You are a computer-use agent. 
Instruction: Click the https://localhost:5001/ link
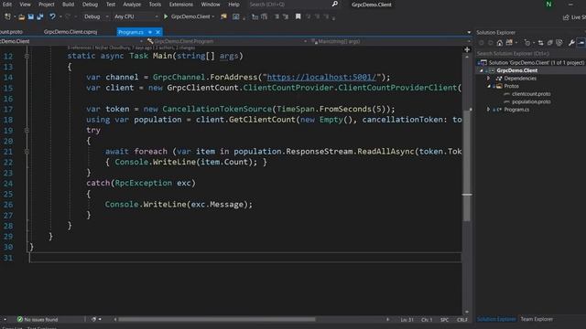click(x=321, y=77)
